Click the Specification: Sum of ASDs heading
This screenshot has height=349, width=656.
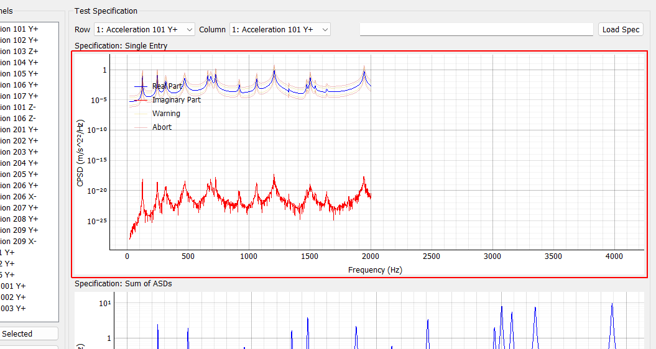tap(123, 283)
